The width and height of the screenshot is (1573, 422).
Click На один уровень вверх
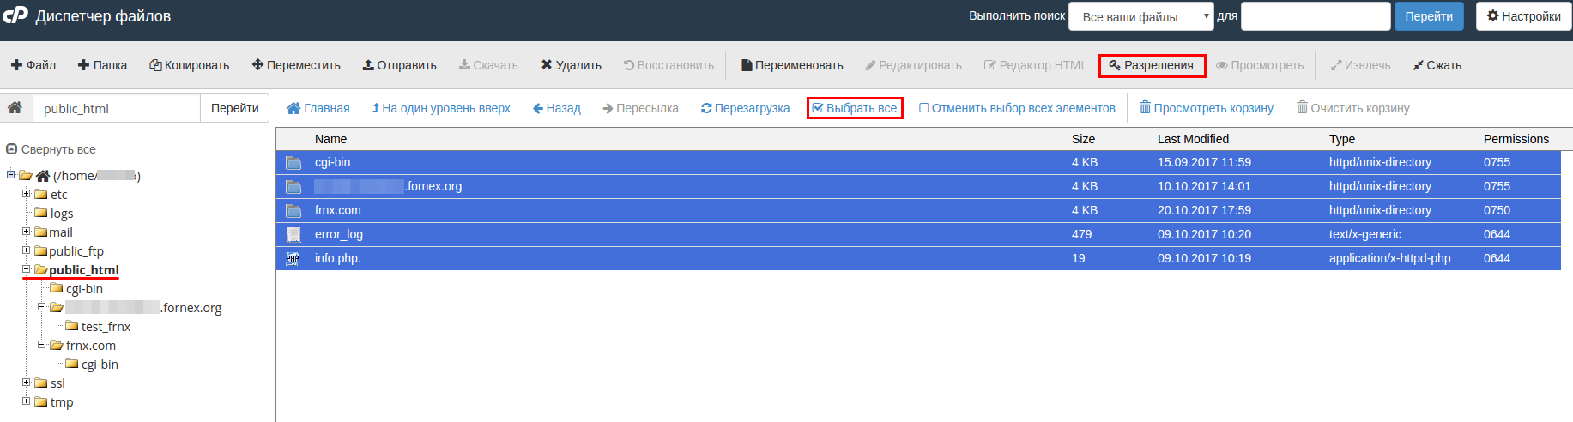point(440,108)
